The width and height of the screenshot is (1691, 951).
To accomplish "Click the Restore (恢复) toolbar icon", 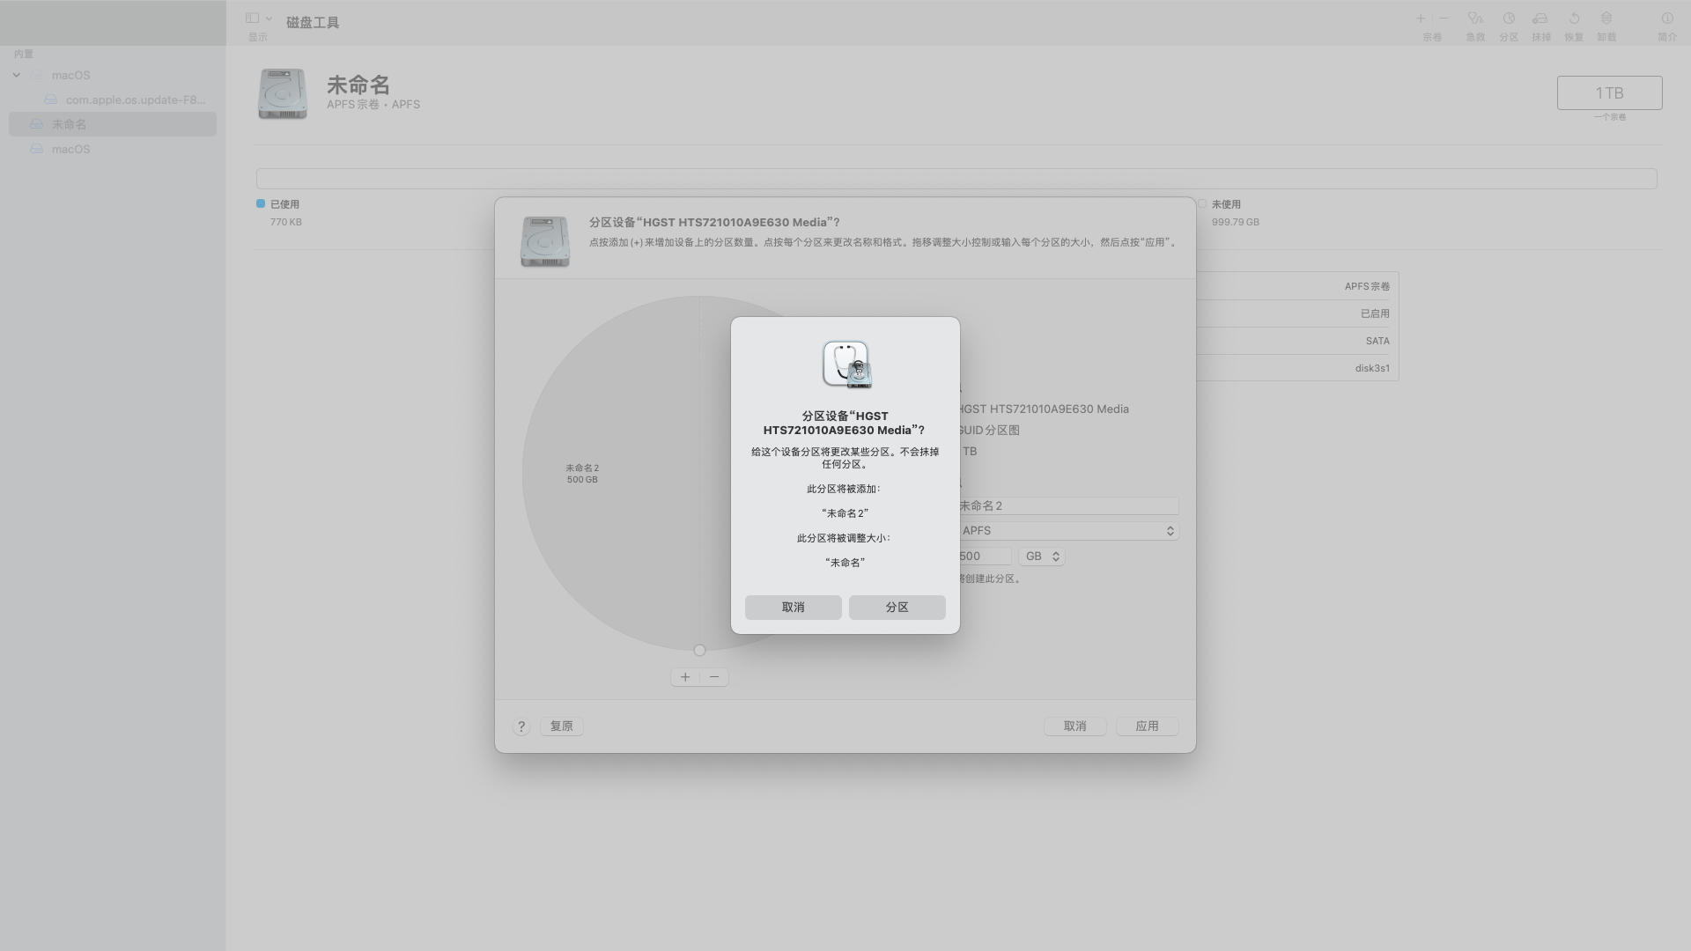I will tap(1574, 18).
